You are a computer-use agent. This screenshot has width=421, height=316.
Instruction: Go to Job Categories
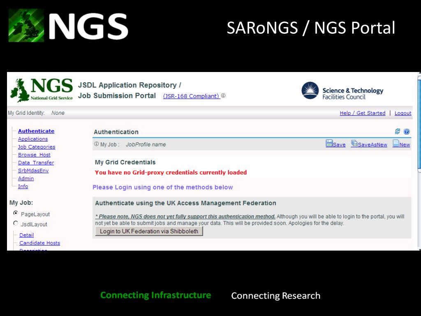click(37, 147)
